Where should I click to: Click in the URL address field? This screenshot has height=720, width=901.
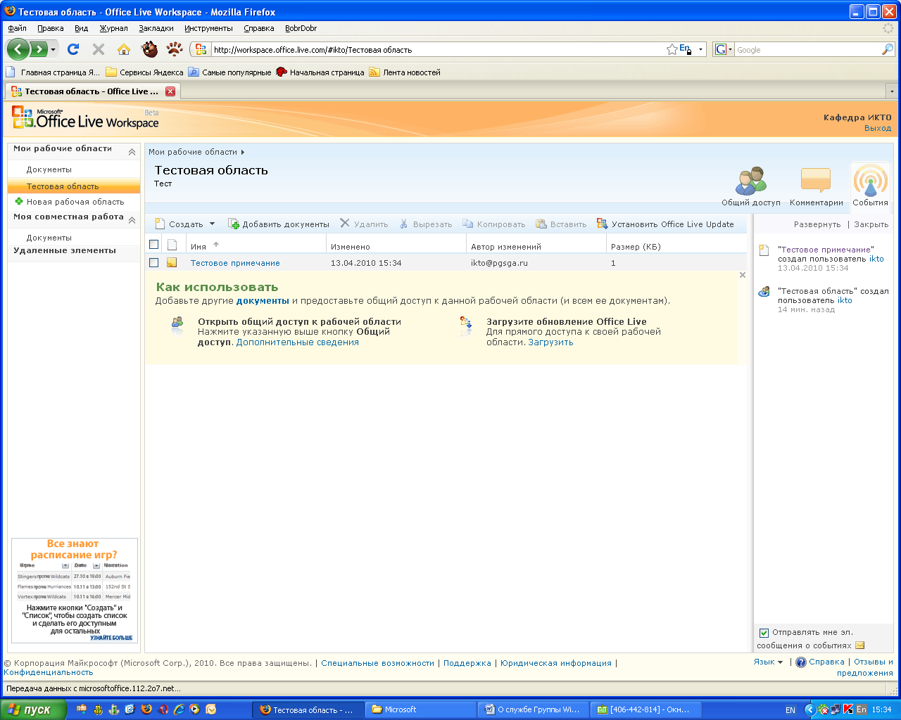(436, 49)
